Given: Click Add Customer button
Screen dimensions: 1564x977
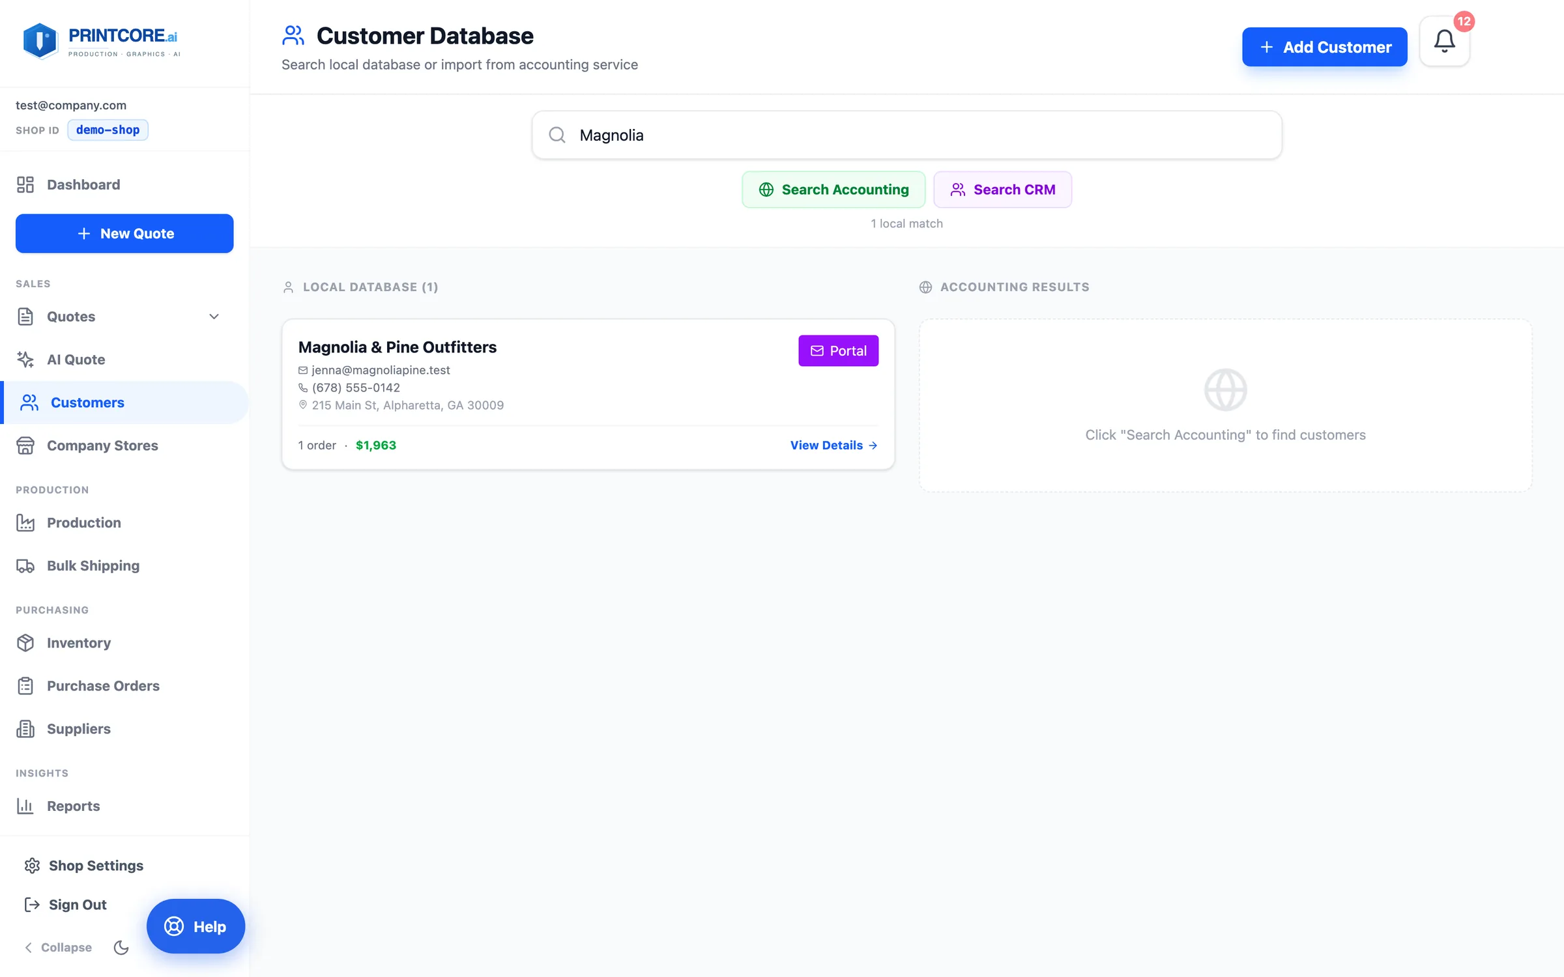Looking at the screenshot, I should (1324, 47).
